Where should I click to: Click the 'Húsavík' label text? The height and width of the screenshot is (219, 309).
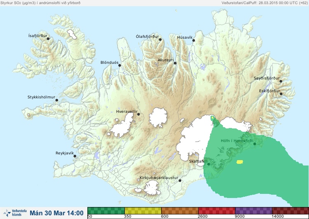tap(185, 37)
